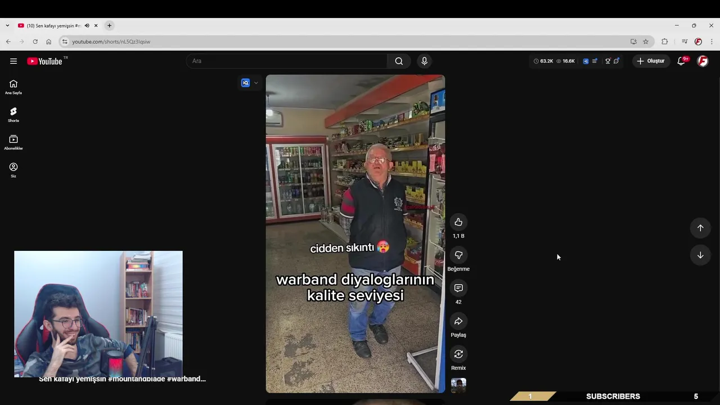
Task: Like the short with thumbs up
Action: 458,222
